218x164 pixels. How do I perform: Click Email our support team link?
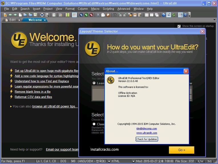62,149
